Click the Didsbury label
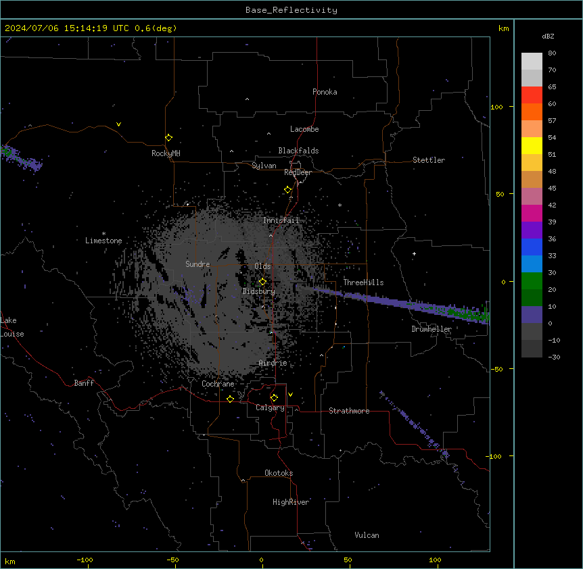Viewport: 583px width, 569px height. pyautogui.click(x=259, y=291)
